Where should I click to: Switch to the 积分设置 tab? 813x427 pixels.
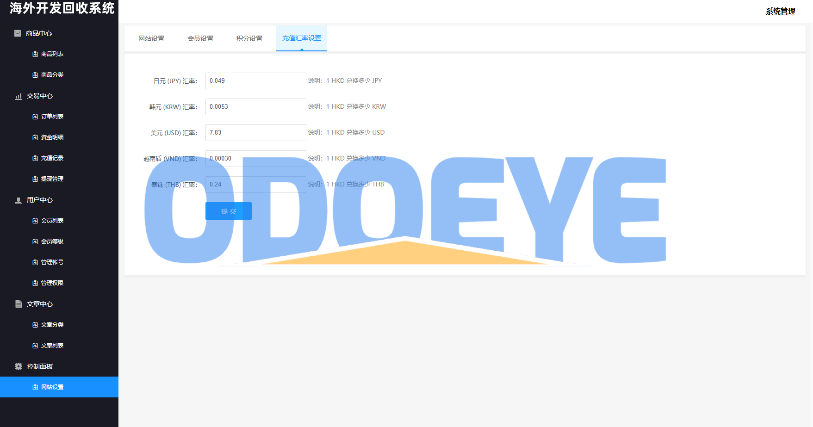[249, 38]
